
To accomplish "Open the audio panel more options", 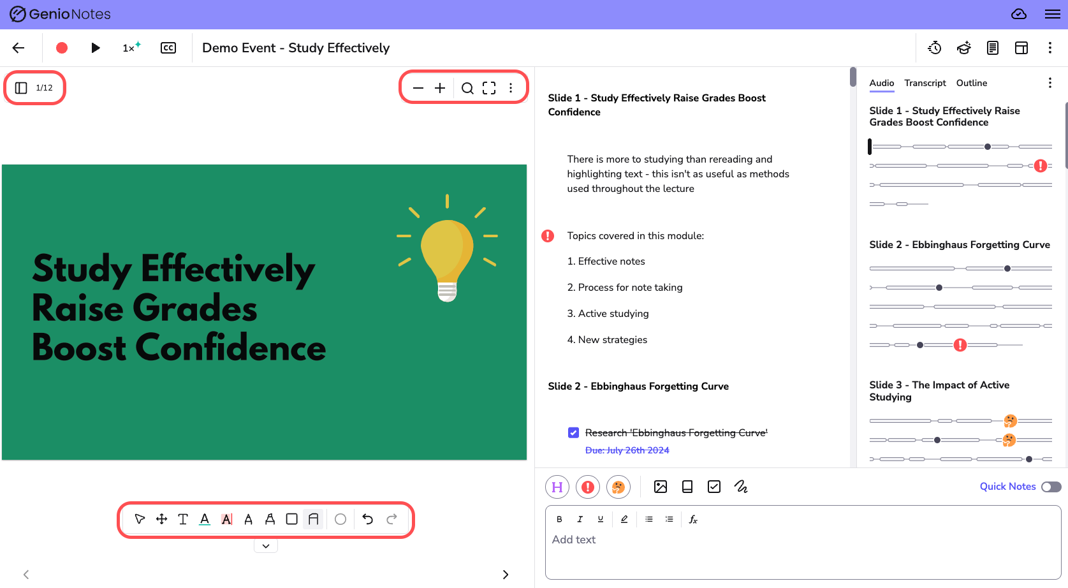I will coord(1050,83).
